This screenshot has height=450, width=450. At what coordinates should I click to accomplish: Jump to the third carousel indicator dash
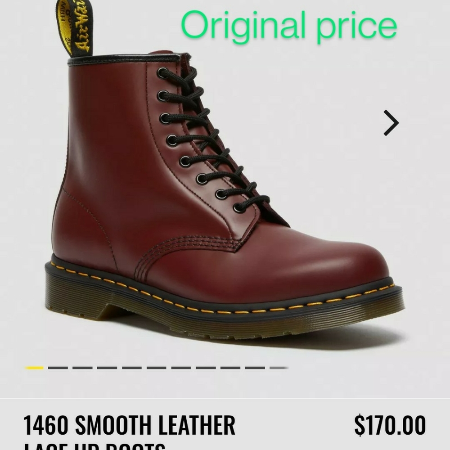click(82, 368)
